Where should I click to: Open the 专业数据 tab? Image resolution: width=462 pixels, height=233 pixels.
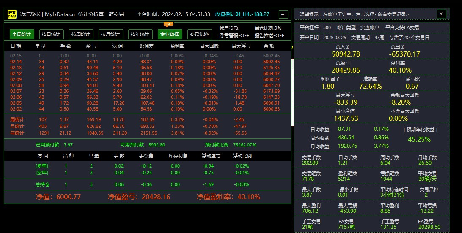170,34
